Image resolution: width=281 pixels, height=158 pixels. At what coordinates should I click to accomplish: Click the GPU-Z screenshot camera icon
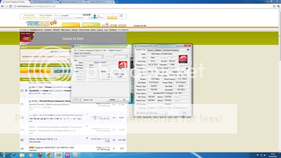pyautogui.click(x=188, y=50)
